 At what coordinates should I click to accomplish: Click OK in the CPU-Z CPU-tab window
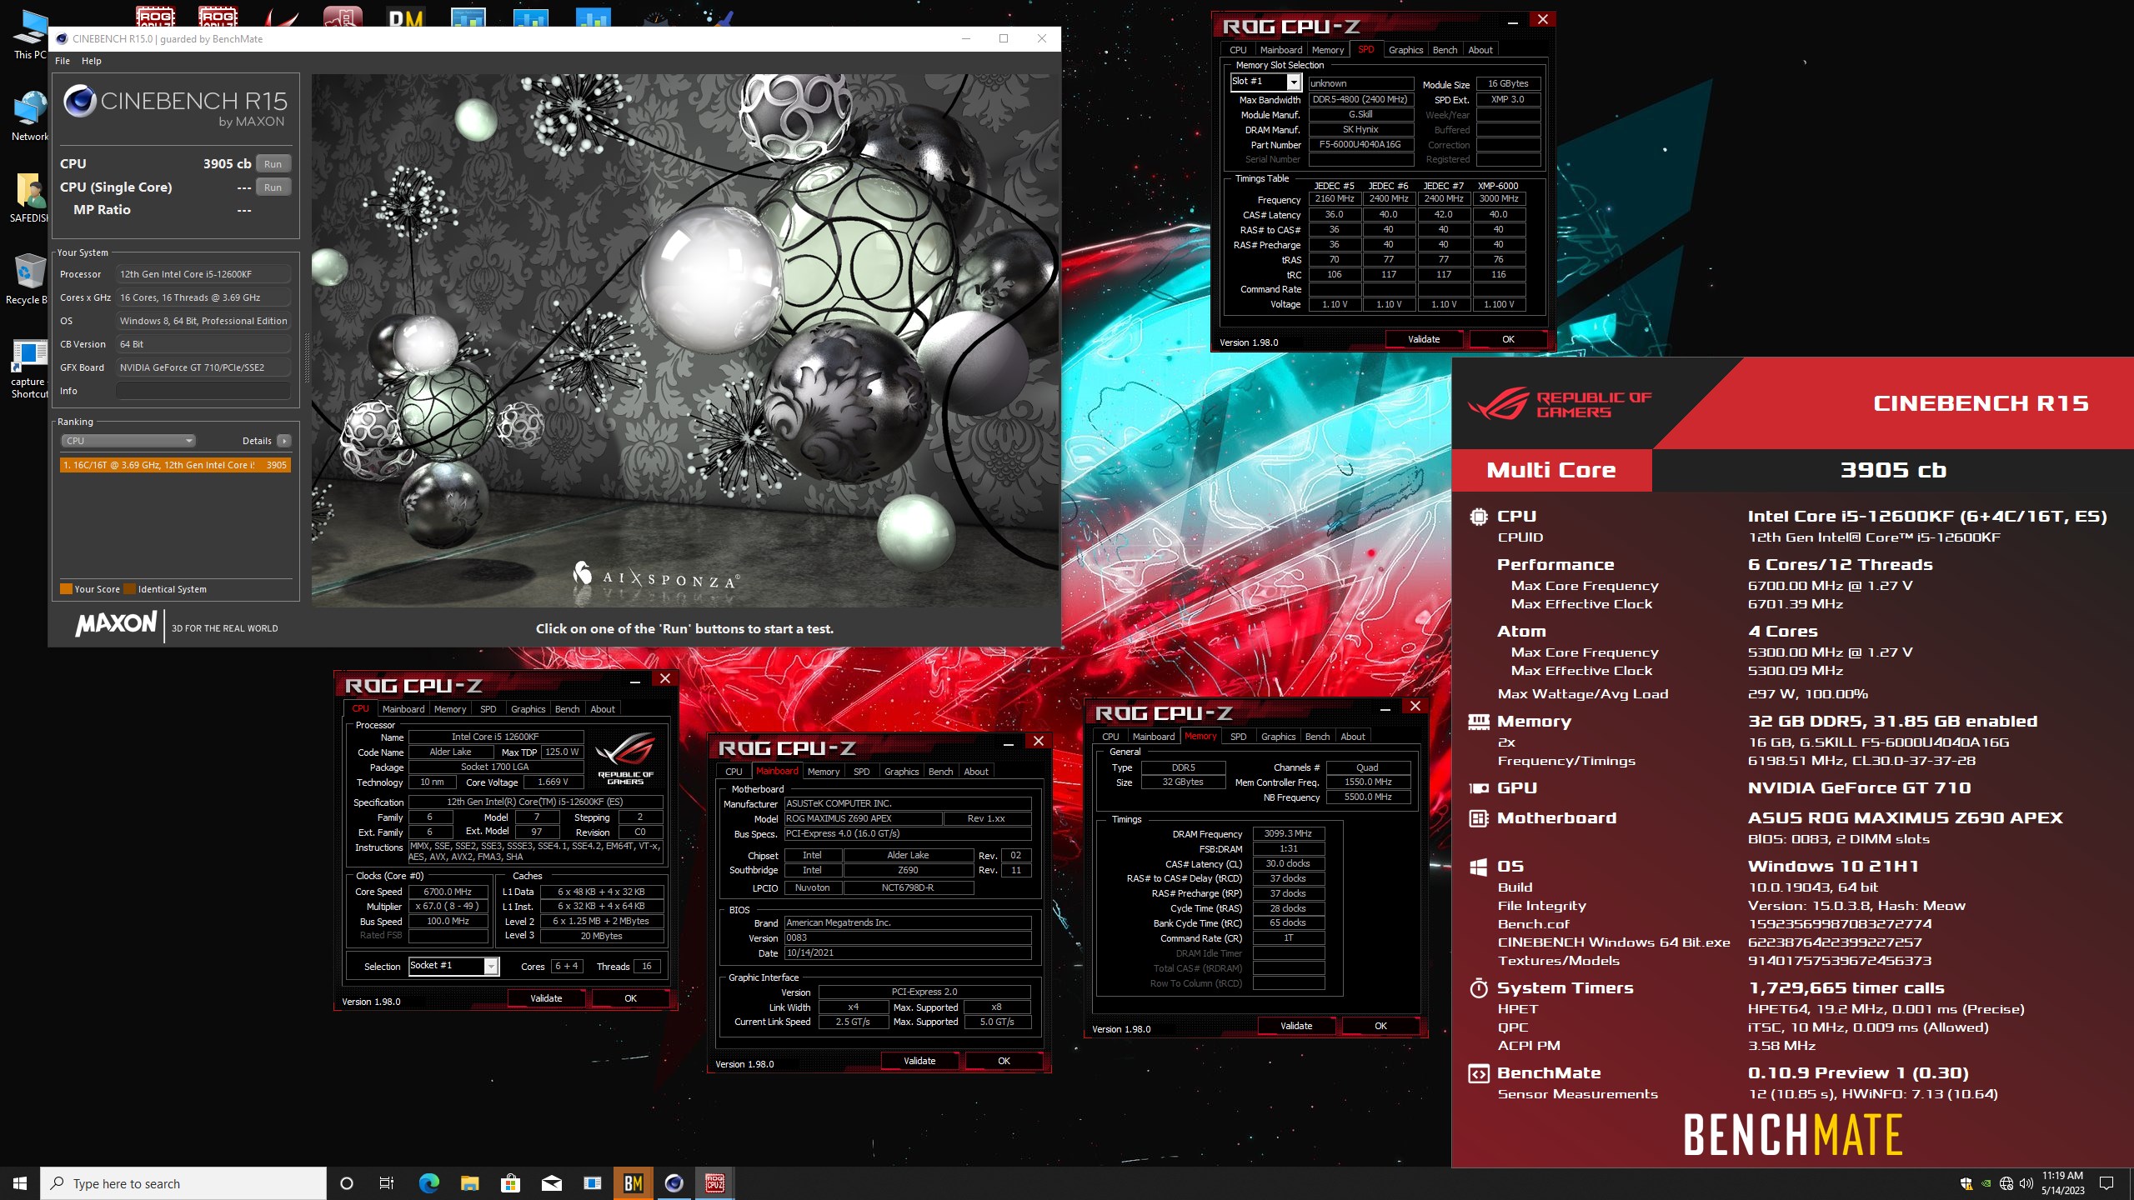tap(630, 998)
